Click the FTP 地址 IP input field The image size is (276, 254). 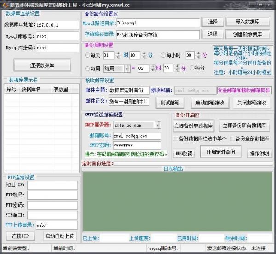click(52, 185)
